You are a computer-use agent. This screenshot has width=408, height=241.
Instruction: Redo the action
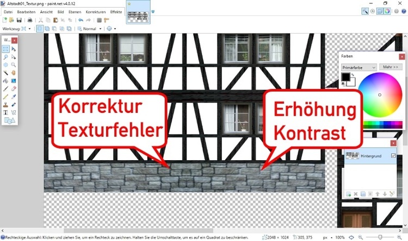tap(88, 20)
